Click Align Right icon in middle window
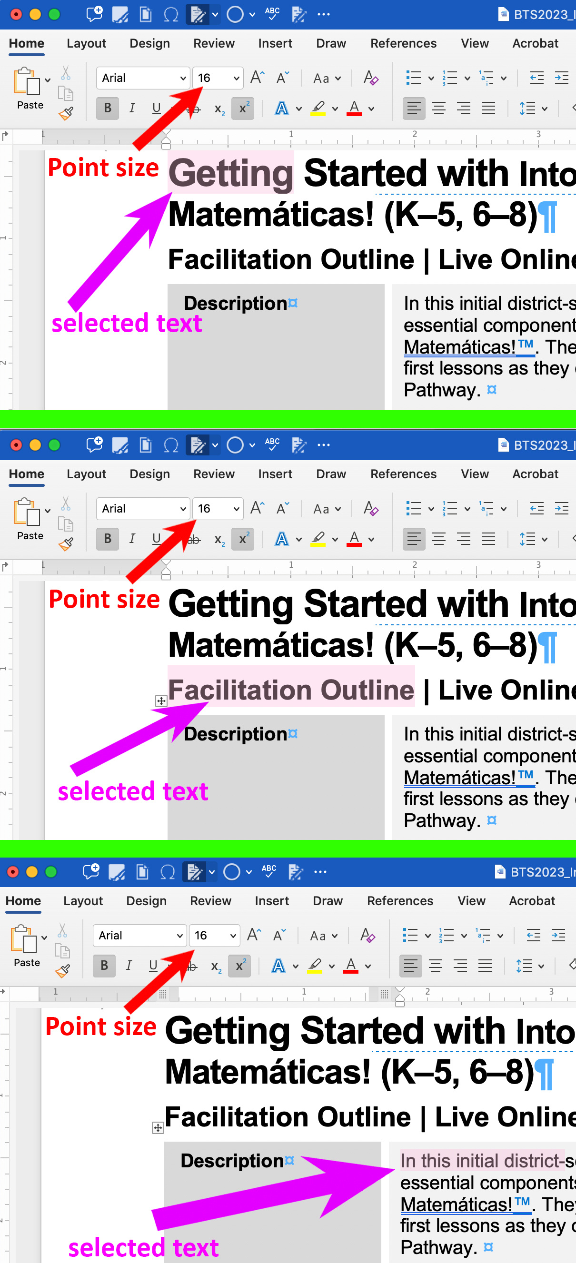 coord(464,539)
